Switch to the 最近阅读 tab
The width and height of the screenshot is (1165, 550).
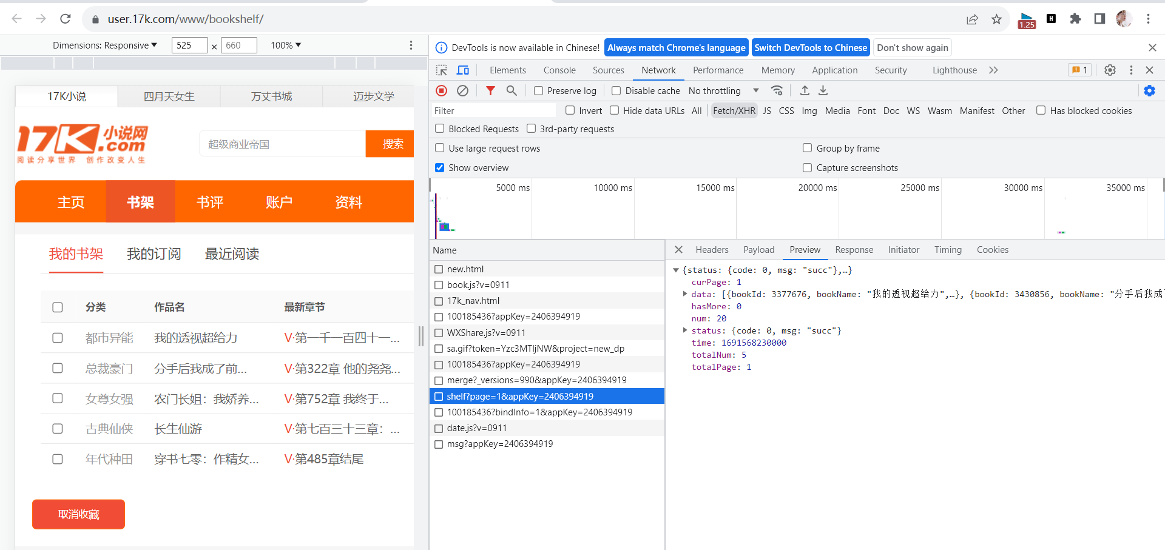coord(232,254)
